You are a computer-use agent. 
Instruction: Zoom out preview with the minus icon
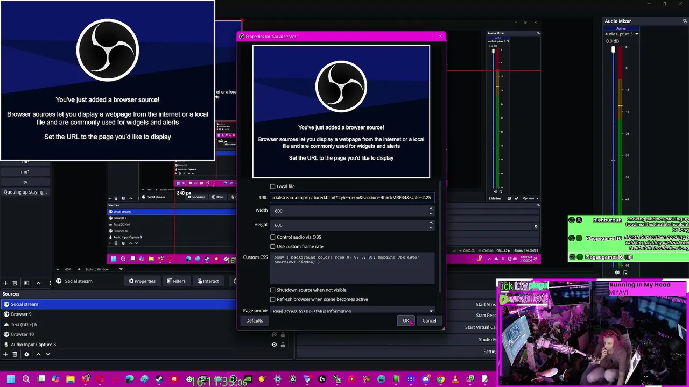point(58,269)
